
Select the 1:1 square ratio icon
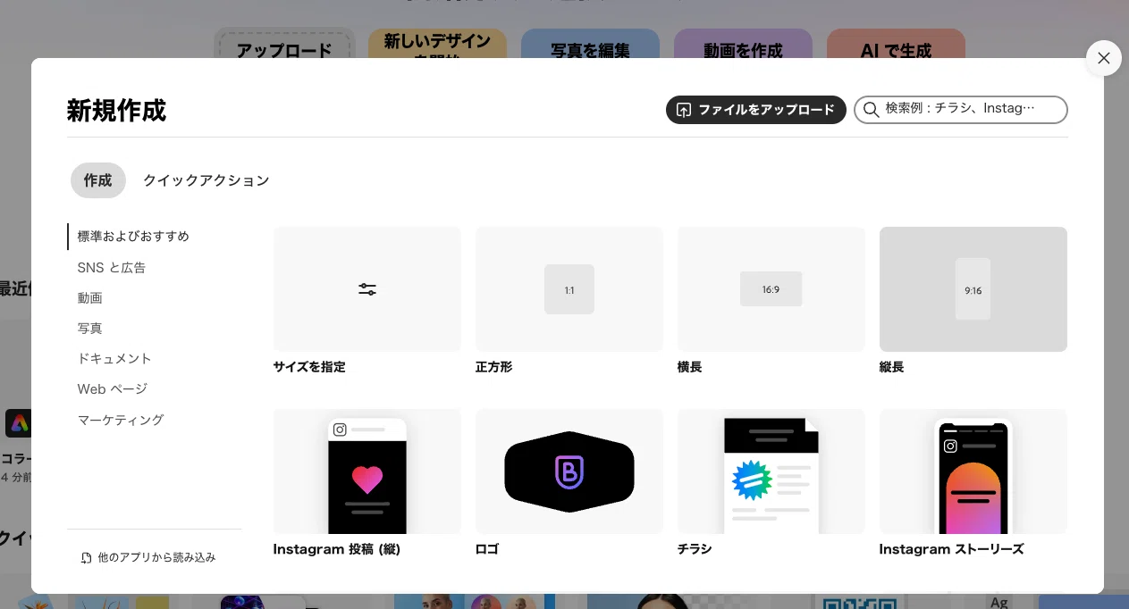point(569,289)
